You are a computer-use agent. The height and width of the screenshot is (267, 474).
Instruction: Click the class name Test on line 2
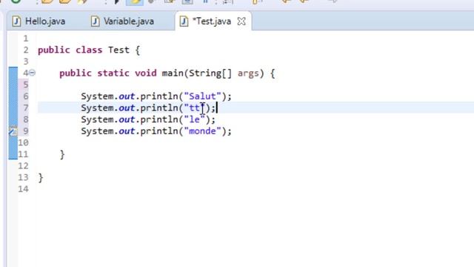point(118,50)
